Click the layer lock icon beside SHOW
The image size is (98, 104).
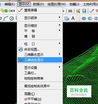pyautogui.click(x=2, y=11)
